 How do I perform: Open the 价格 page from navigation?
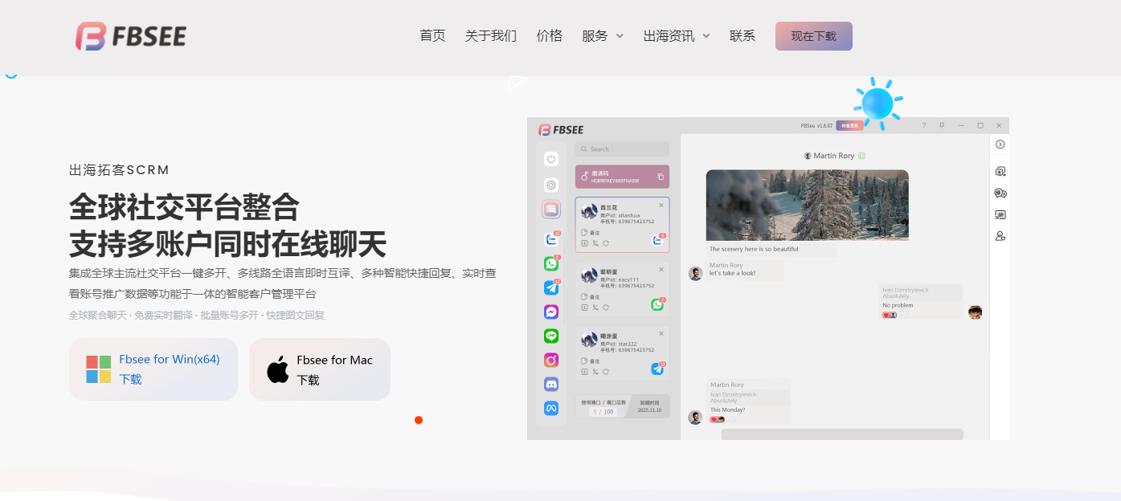tap(550, 36)
